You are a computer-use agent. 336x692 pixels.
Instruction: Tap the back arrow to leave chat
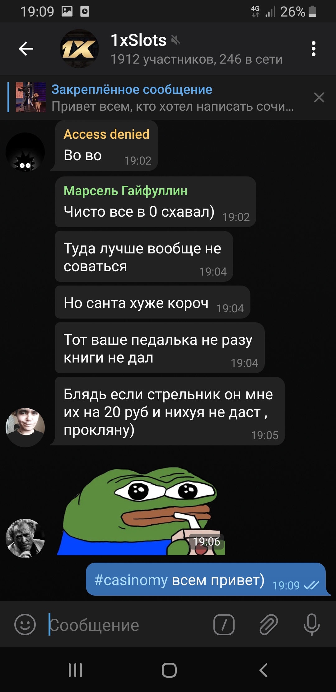26,49
